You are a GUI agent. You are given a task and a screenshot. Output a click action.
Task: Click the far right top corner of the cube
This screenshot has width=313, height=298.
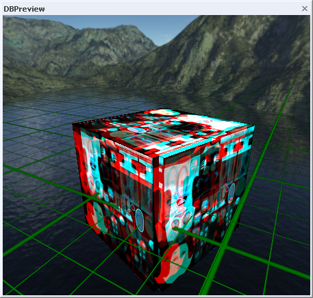pos(253,126)
